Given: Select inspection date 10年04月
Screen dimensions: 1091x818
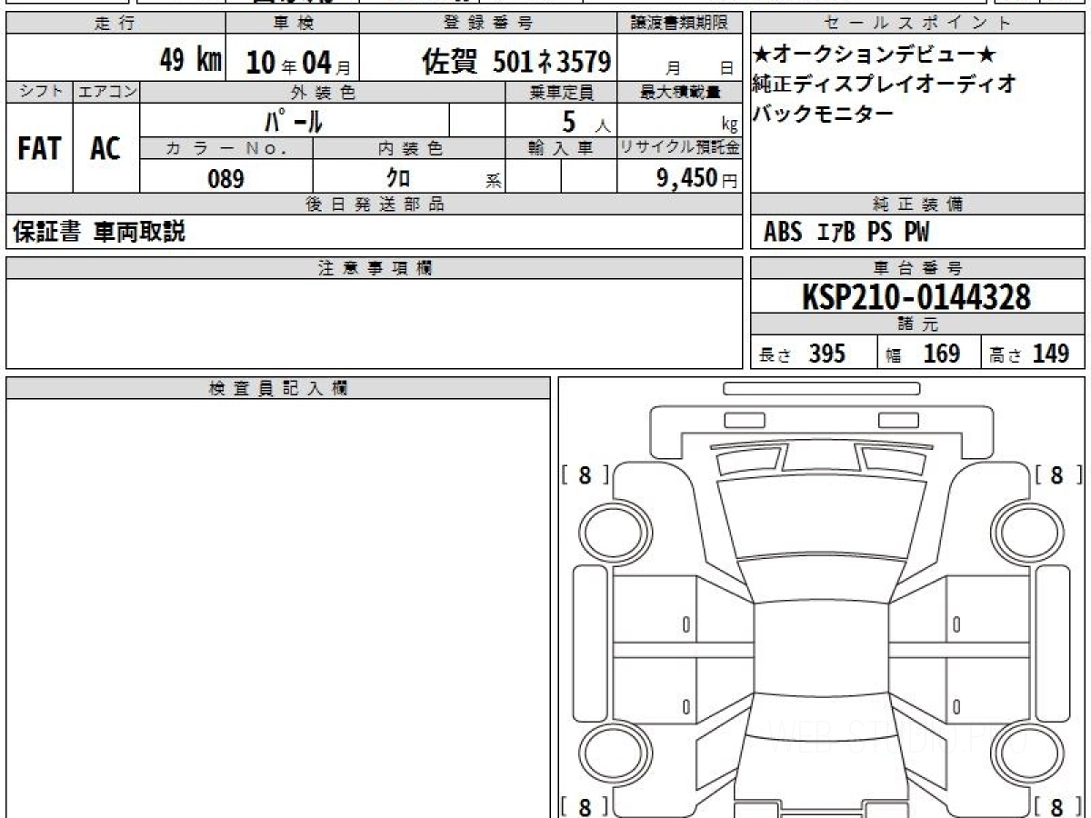Looking at the screenshot, I should coord(297,62).
